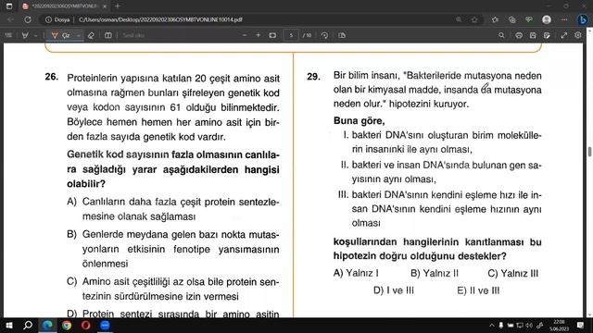Click question number 29.
The width and height of the screenshot is (593, 333).
[313, 77]
